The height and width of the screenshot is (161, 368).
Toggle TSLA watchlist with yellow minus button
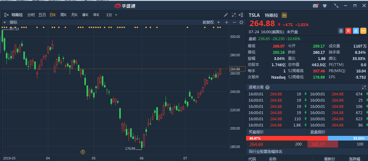tap(363, 31)
